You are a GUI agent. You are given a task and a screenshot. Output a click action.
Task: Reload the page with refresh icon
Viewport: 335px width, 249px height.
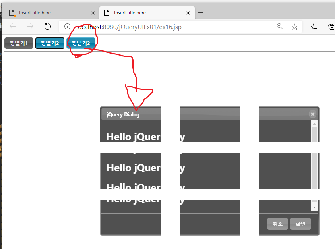pyautogui.click(x=47, y=27)
